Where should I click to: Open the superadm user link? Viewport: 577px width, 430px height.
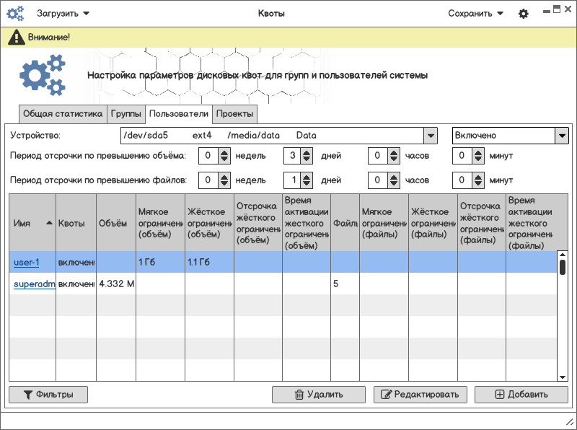coord(34,284)
